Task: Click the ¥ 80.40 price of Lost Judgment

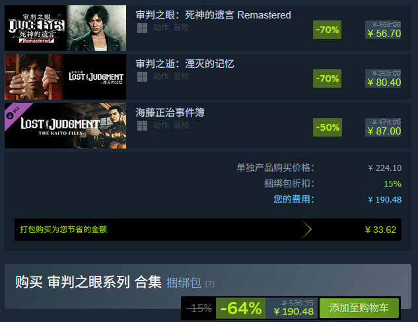Action: click(384, 82)
